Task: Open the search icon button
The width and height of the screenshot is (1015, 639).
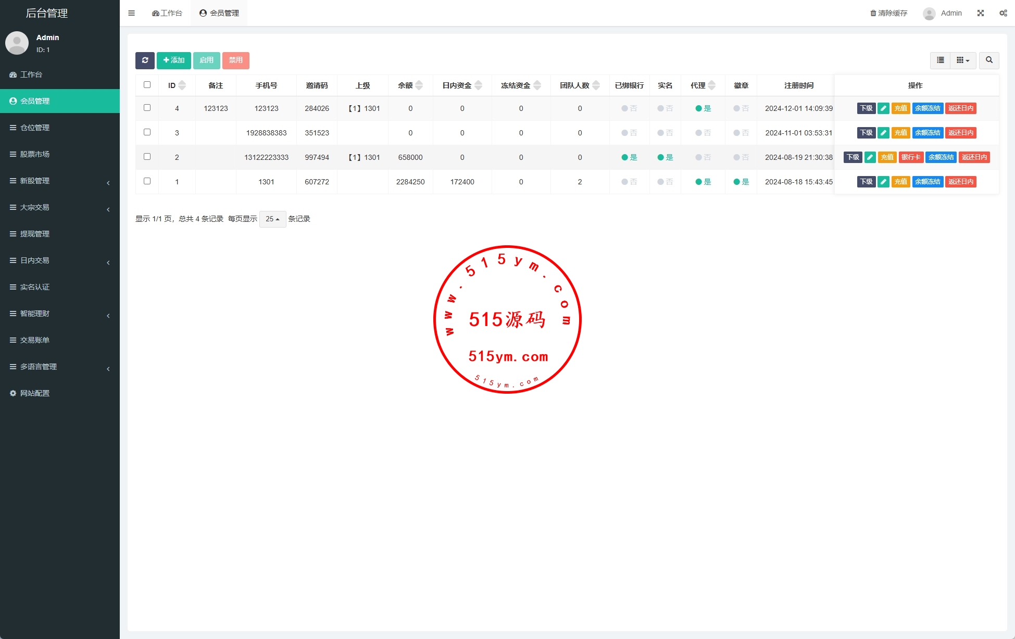Action: (x=989, y=60)
